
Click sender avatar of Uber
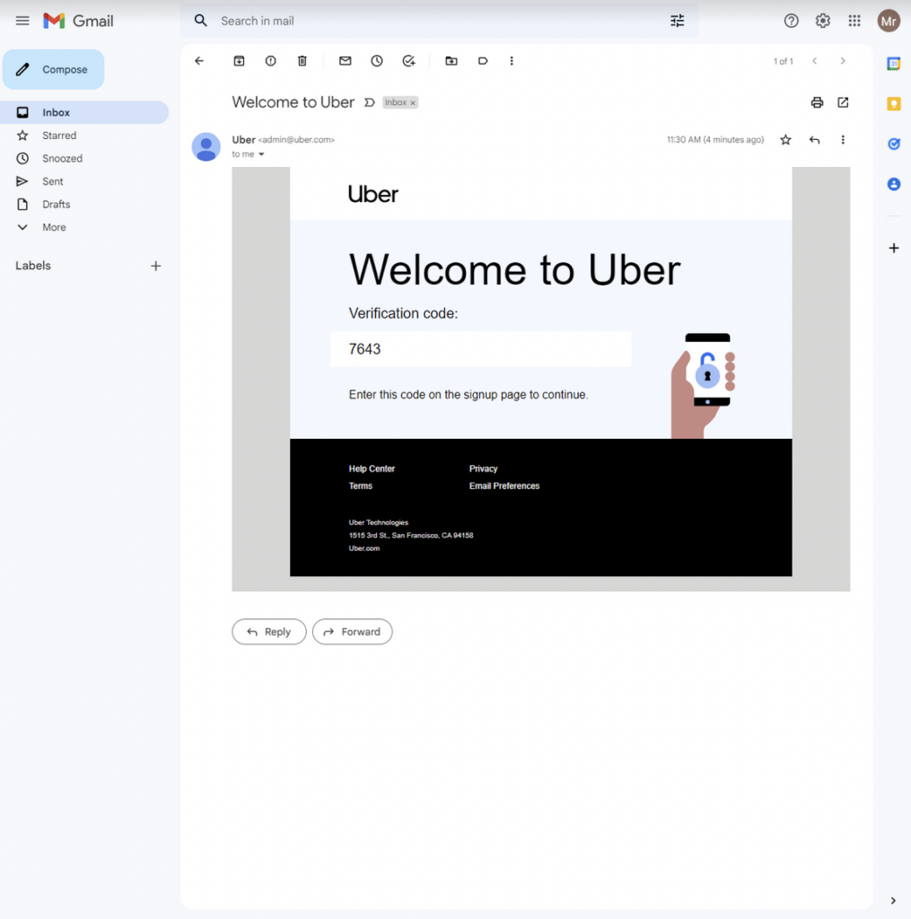pyautogui.click(x=206, y=147)
